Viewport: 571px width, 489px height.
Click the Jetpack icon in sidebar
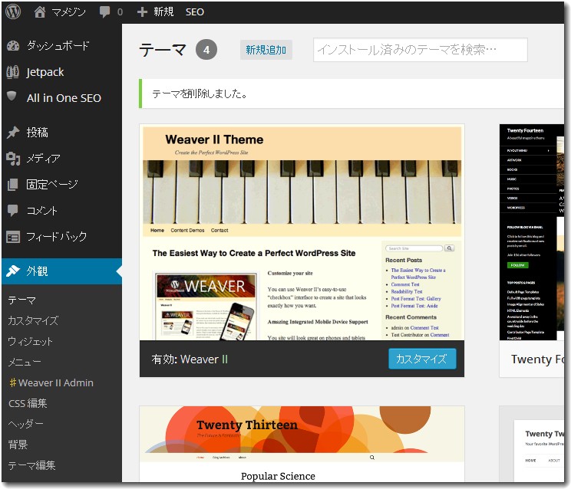[13, 72]
